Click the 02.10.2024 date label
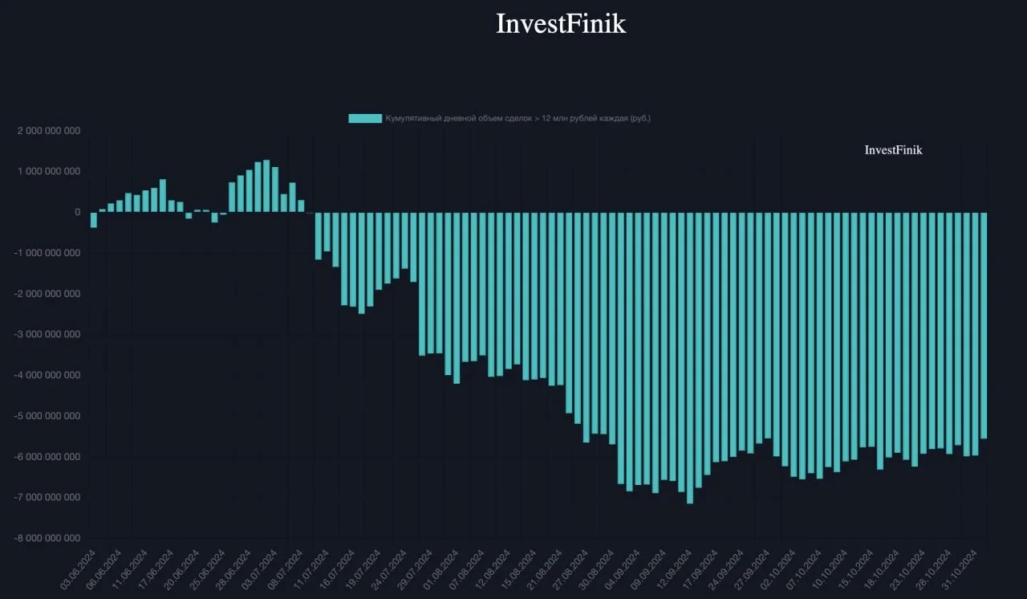1027x599 pixels. point(778,570)
